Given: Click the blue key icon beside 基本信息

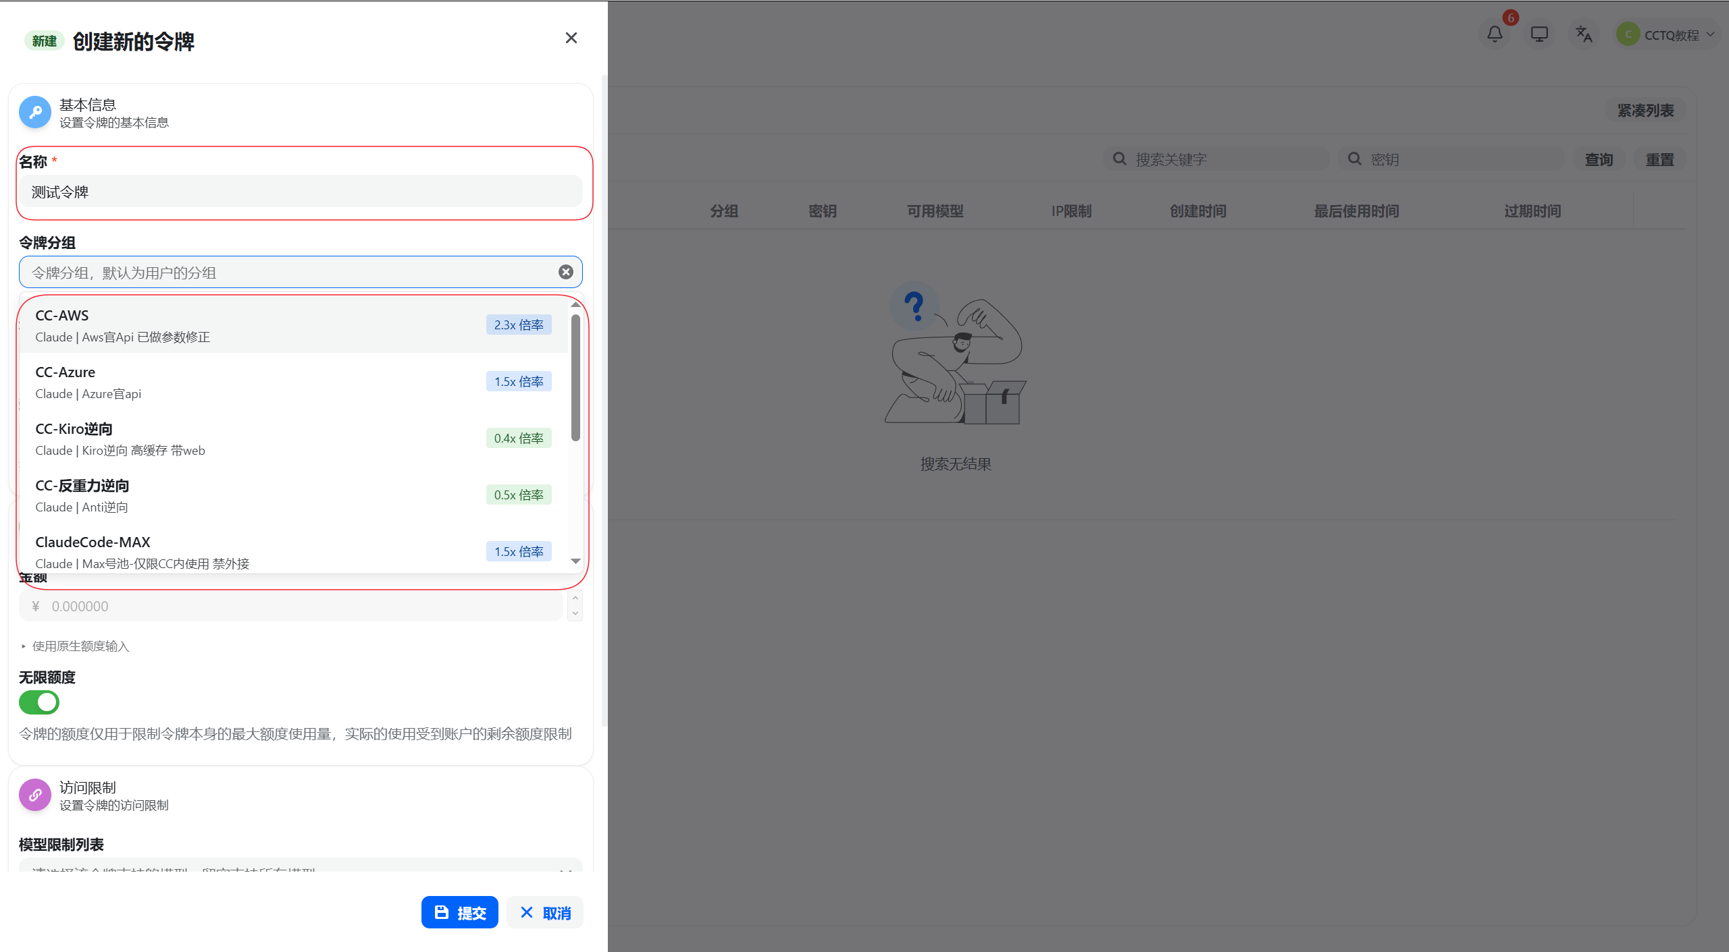Looking at the screenshot, I should 35,112.
